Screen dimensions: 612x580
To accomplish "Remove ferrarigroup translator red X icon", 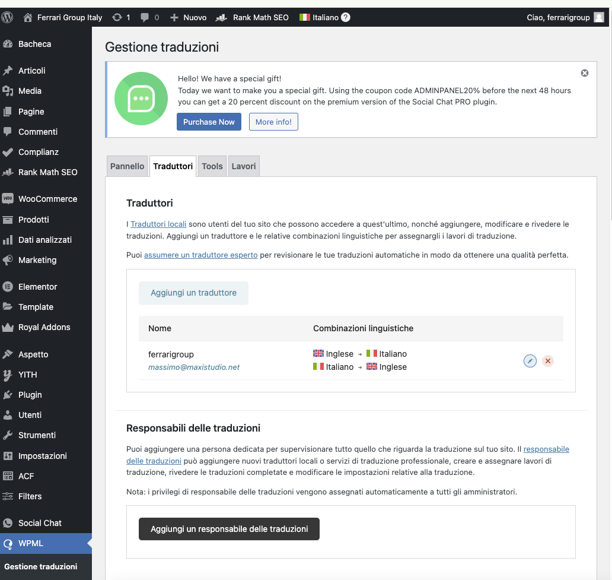I will [547, 361].
